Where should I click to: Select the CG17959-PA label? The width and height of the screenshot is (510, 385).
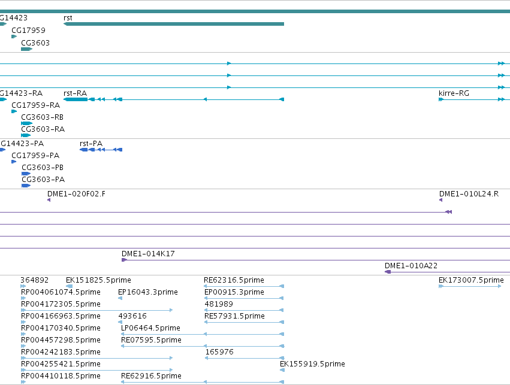coord(35,156)
